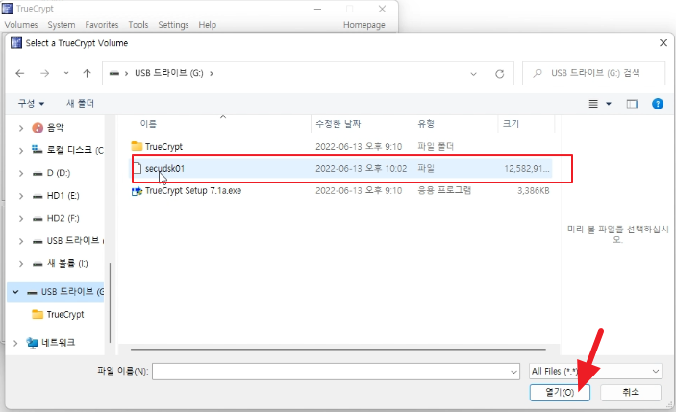Open Tools menu in TrueCrypt window
The height and width of the screenshot is (412, 676).
tap(138, 25)
